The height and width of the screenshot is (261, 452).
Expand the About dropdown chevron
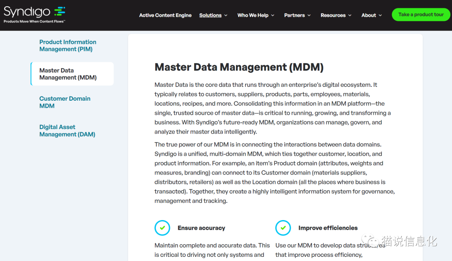[380, 15]
